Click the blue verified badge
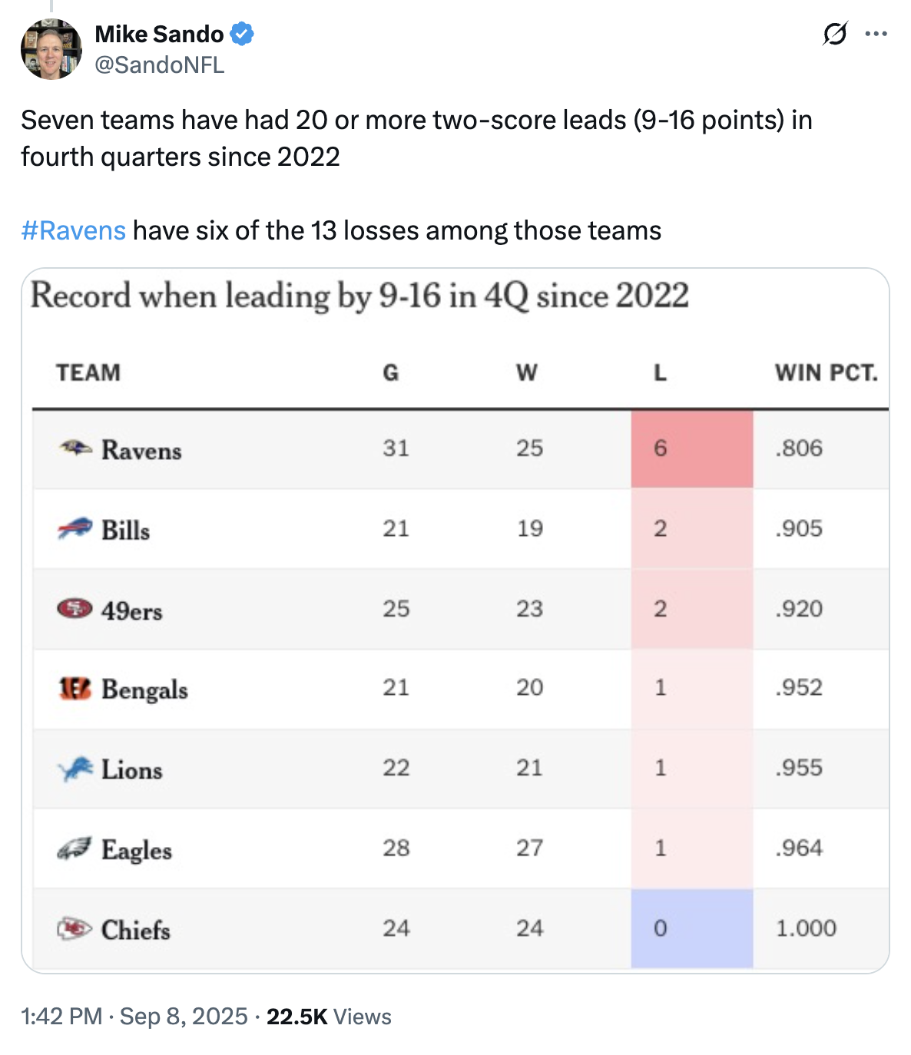911x1055 pixels. click(242, 35)
